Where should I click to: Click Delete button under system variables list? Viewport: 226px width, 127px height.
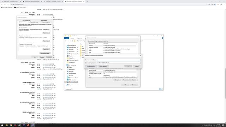pos(134,80)
